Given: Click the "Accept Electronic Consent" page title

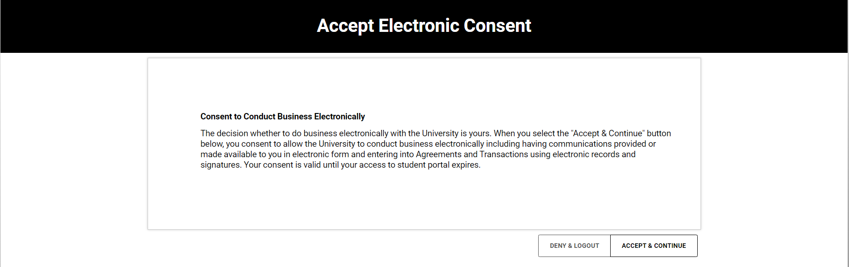Looking at the screenshot, I should [x=424, y=26].
